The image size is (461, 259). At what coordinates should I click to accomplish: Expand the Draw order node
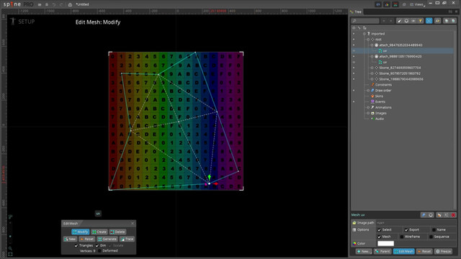coord(368,91)
